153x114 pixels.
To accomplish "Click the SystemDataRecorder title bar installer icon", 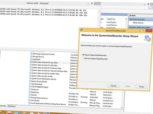I will click(81, 30).
